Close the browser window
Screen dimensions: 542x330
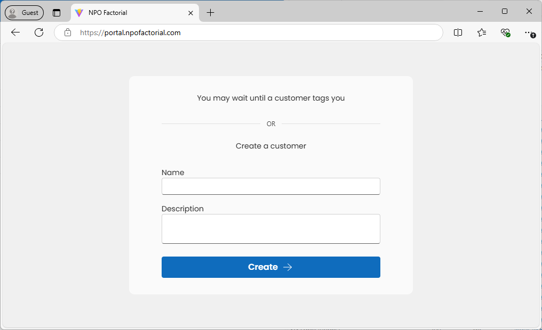[x=529, y=11]
